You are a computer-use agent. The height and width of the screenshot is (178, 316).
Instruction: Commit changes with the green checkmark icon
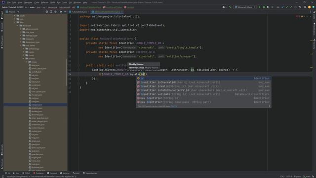pyautogui.click(x=287, y=7)
